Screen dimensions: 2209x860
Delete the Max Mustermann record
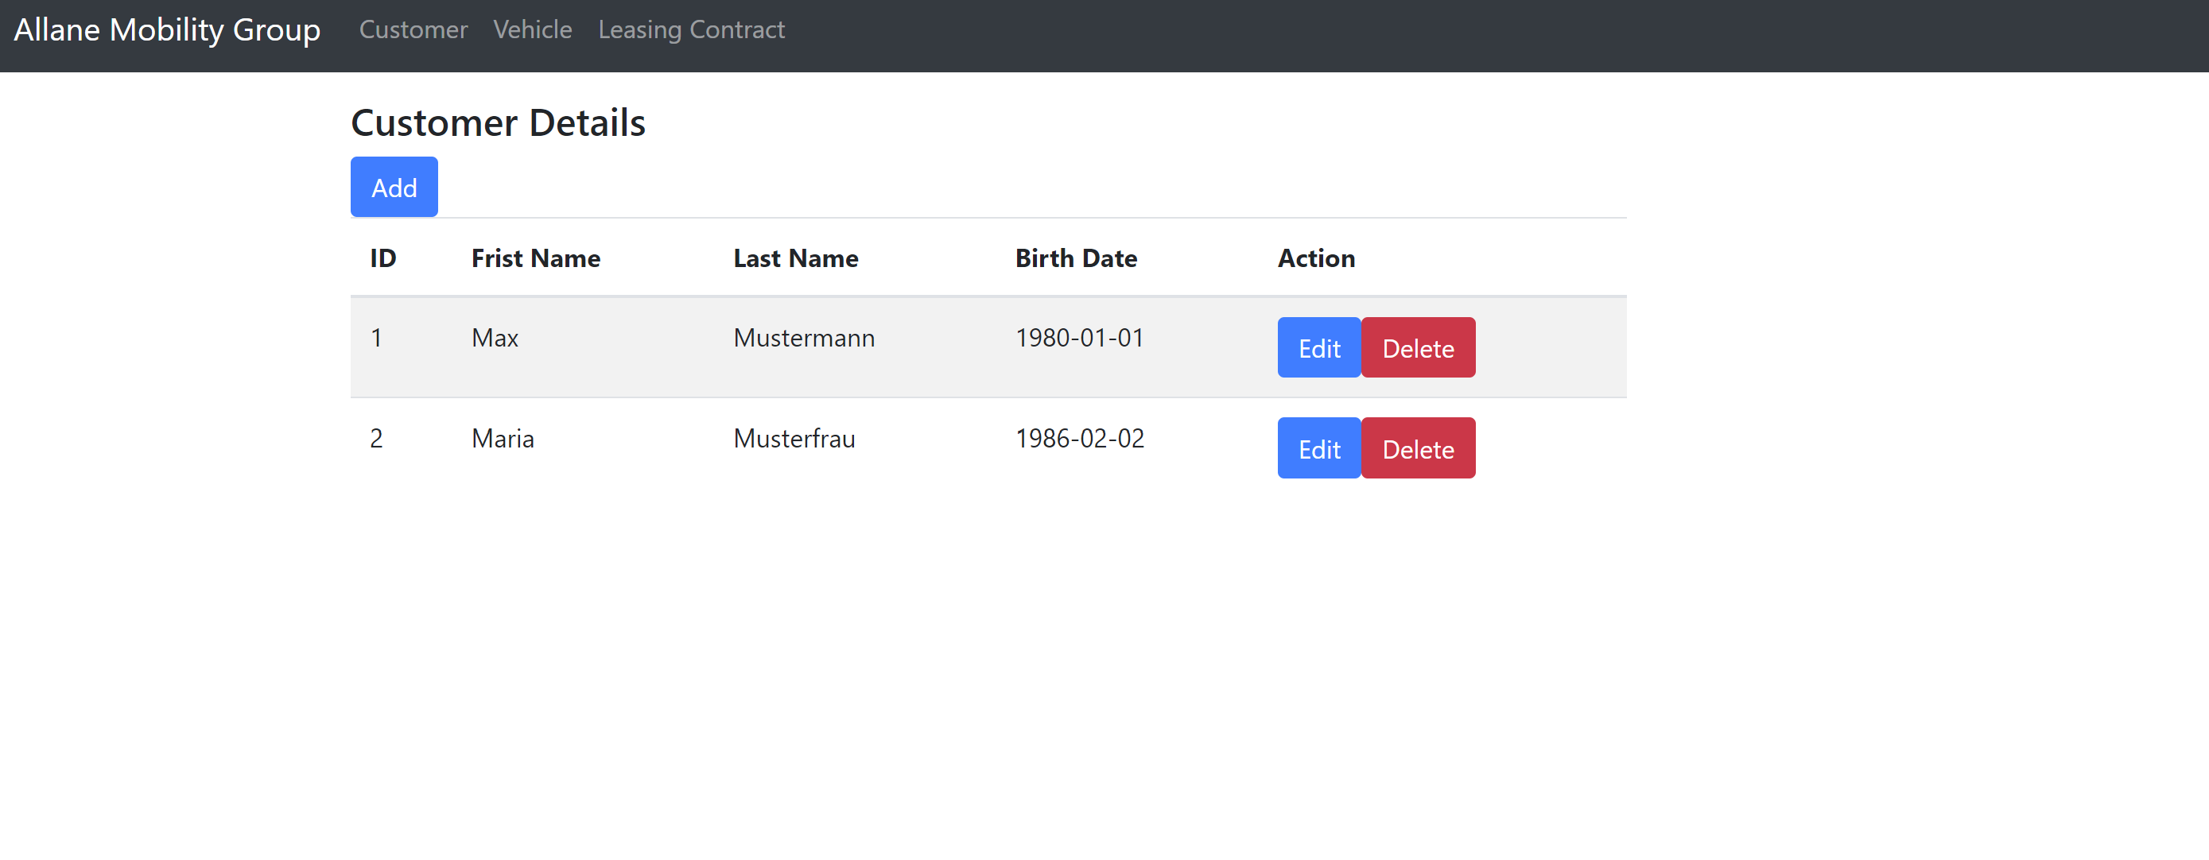(x=1418, y=347)
